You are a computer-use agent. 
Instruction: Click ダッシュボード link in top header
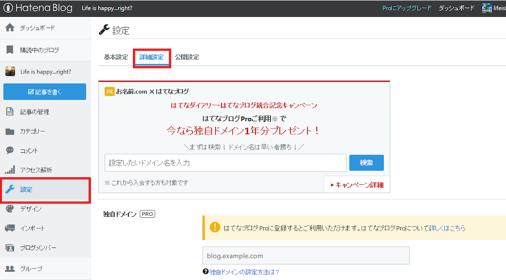click(x=456, y=8)
